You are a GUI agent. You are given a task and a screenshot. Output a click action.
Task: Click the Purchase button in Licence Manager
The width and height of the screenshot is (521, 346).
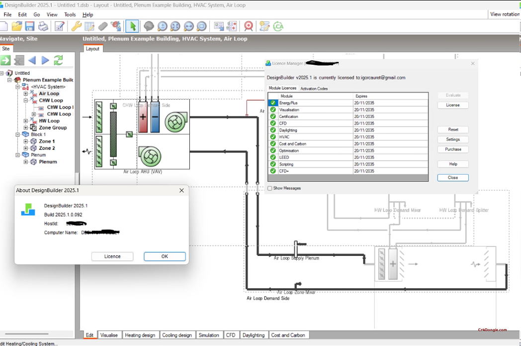452,149
